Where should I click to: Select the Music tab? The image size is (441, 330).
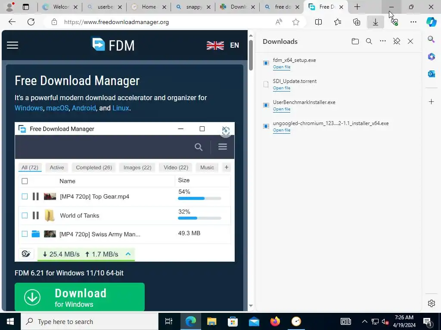click(207, 168)
